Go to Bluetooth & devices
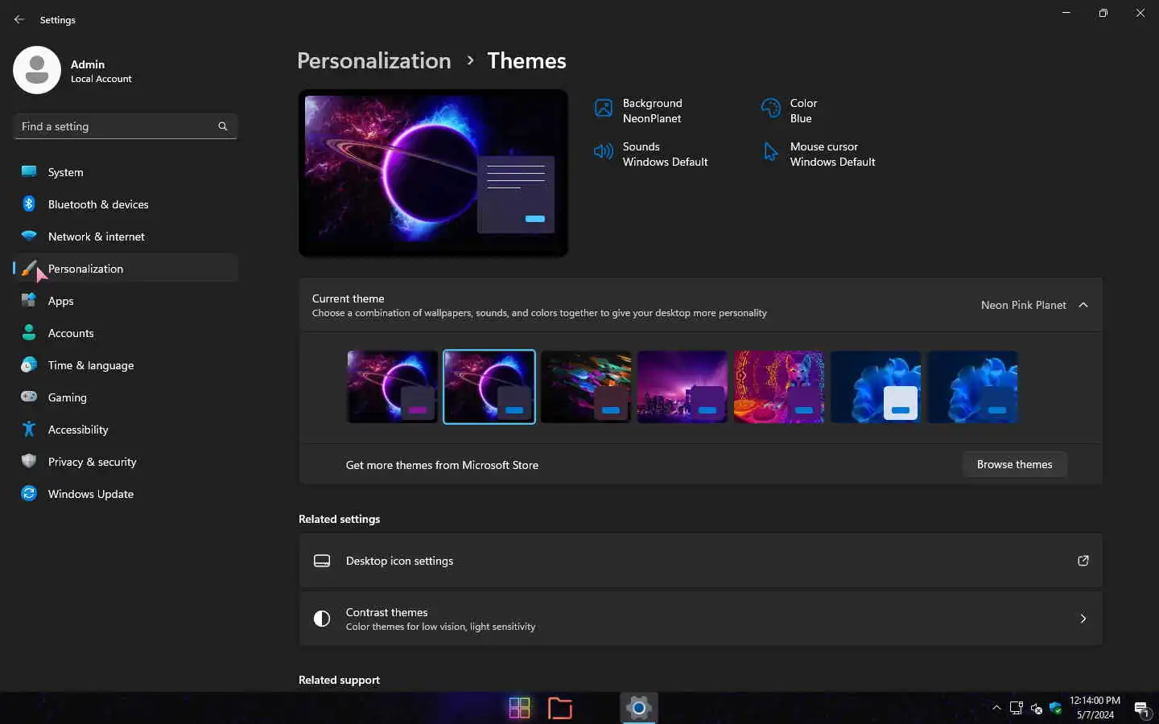Viewport: 1159px width, 724px height. click(x=126, y=204)
